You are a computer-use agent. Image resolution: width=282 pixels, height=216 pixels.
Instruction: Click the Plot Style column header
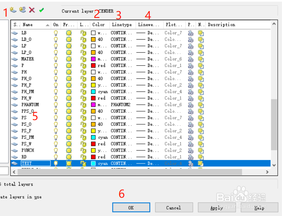point(174,25)
